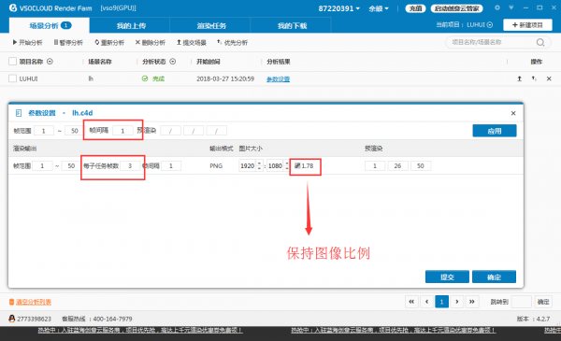561x341 pixels.
Task: Click the VSOCLOUD logo icon in title bar
Action: point(13,7)
